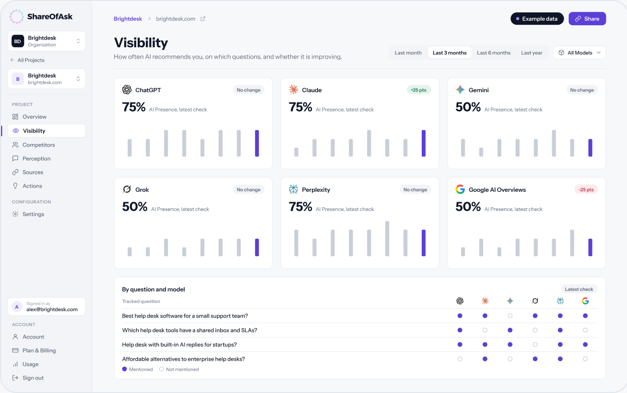Viewport: 627px width, 393px height.
Task: Open Sources in the sidebar
Action: [x=46, y=172]
